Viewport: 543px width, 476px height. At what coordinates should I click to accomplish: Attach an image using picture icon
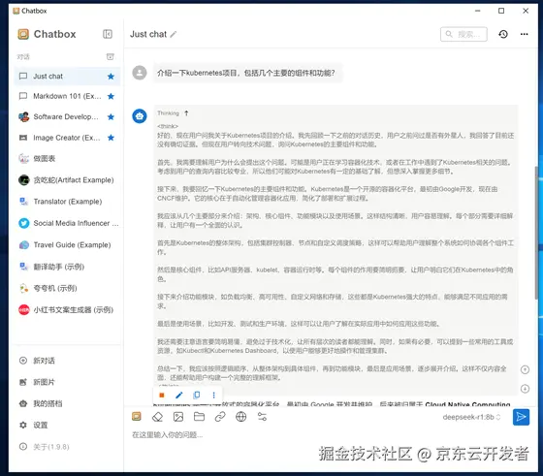click(178, 417)
